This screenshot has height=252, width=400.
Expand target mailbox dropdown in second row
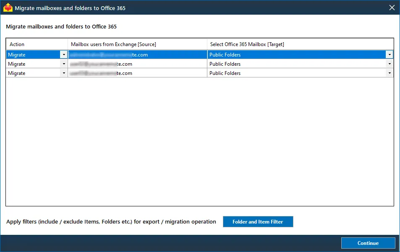pyautogui.click(x=389, y=64)
